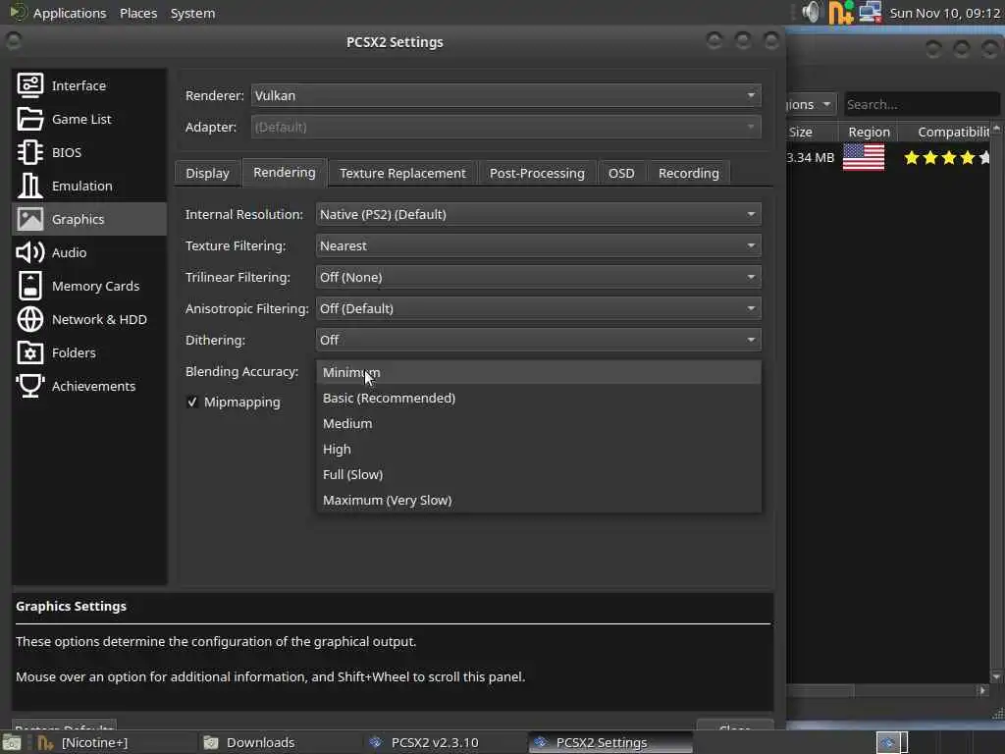Screen dimensions: 1005x754
Task: Click the 3.34 MB size cell
Action: pos(811,157)
